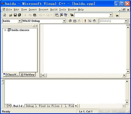Select the Build output tab
131x114 pixels.
coord(18,106)
